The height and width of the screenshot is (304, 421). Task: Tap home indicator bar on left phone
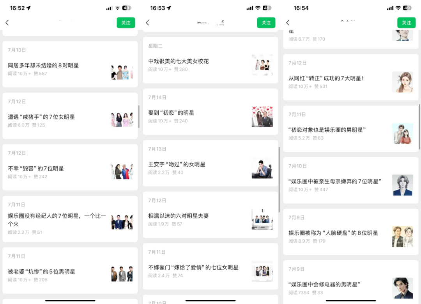point(70,300)
